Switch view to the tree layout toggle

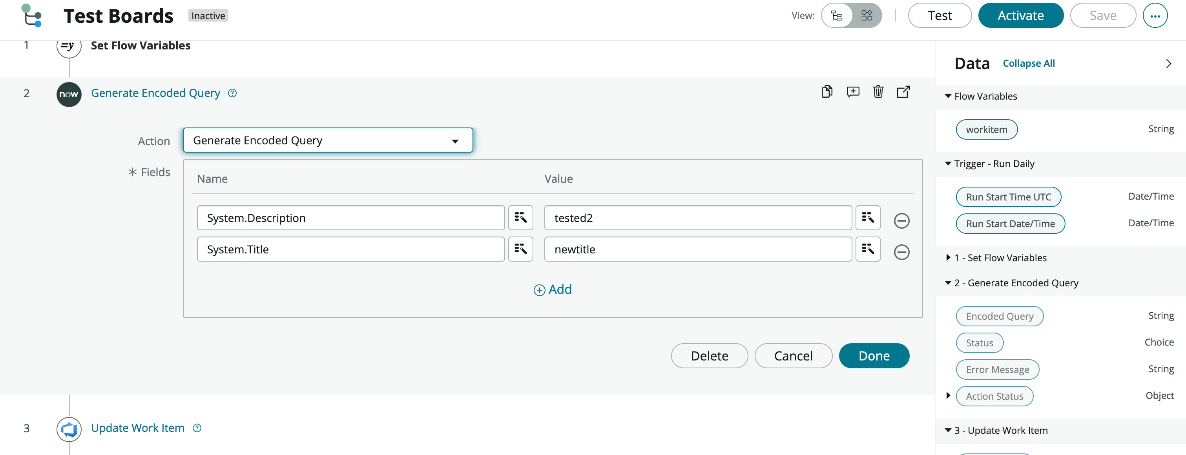(837, 15)
